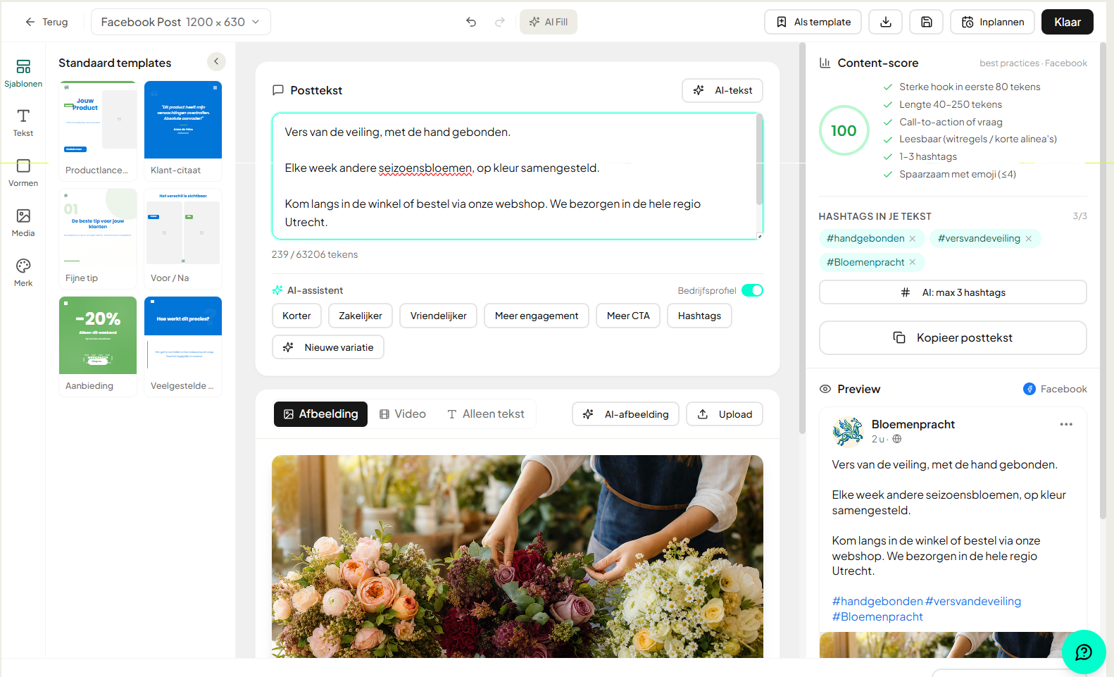Click the 100 content-score circle
Viewport: 1114px width, 677px height.
[844, 130]
